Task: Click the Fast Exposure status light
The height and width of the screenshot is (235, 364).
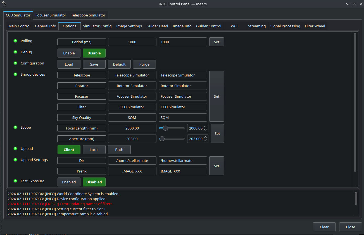Action: point(15,181)
